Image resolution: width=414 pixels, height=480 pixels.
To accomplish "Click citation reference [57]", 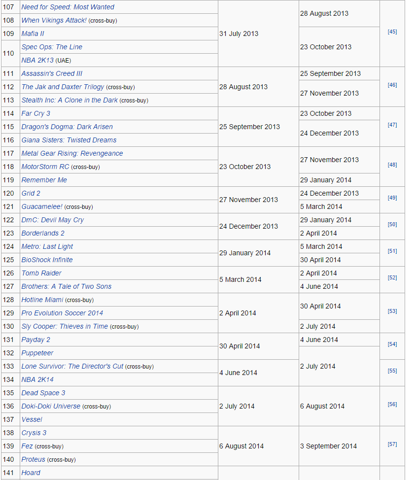I will point(392,445).
